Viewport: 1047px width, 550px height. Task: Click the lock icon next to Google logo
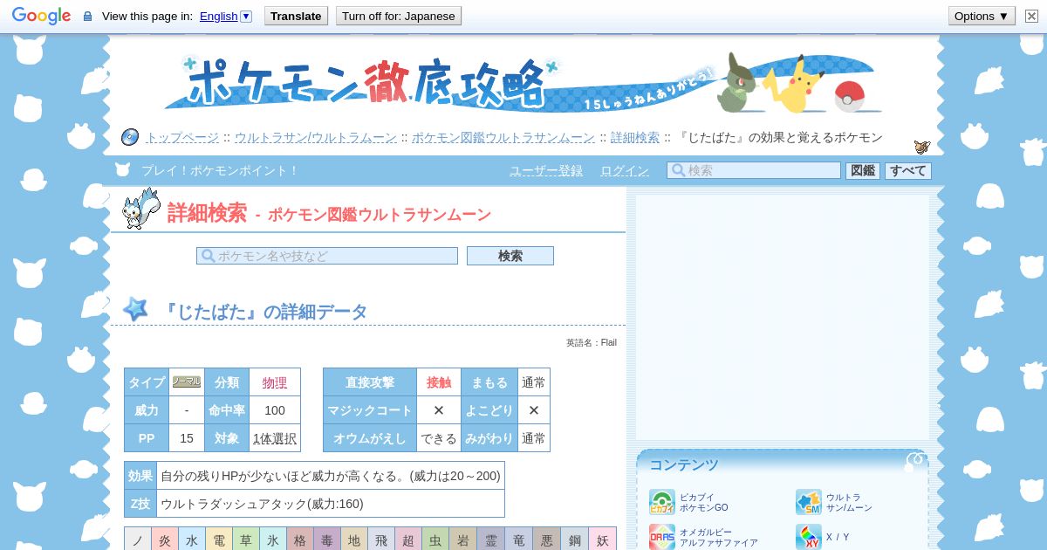[x=87, y=17]
